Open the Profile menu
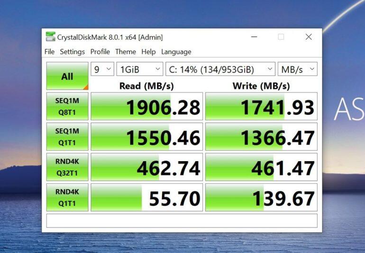Screen dimensions: 365x253 (100, 52)
